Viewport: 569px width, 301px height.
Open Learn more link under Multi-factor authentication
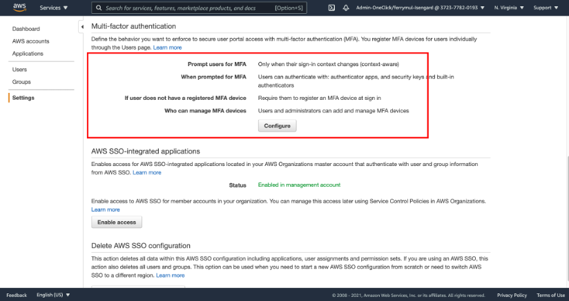click(167, 48)
